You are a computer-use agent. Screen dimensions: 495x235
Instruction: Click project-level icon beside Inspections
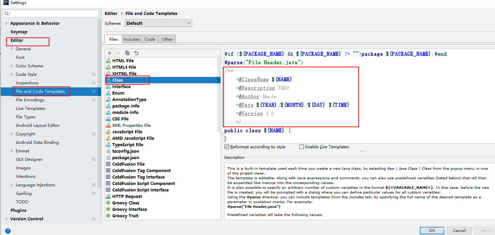(94, 83)
